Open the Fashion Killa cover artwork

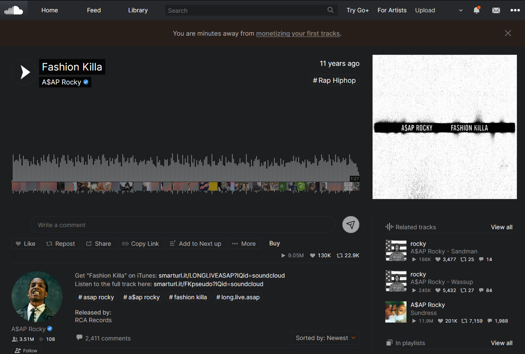445,127
